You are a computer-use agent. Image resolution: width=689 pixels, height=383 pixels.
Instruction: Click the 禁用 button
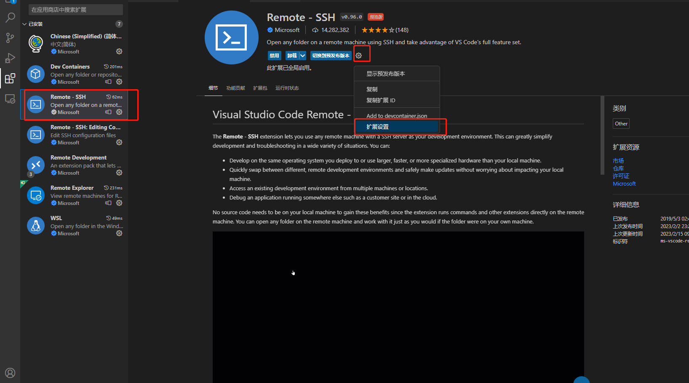click(274, 56)
